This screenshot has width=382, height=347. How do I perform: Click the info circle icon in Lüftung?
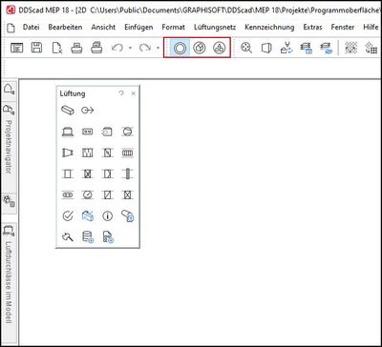[x=107, y=216]
